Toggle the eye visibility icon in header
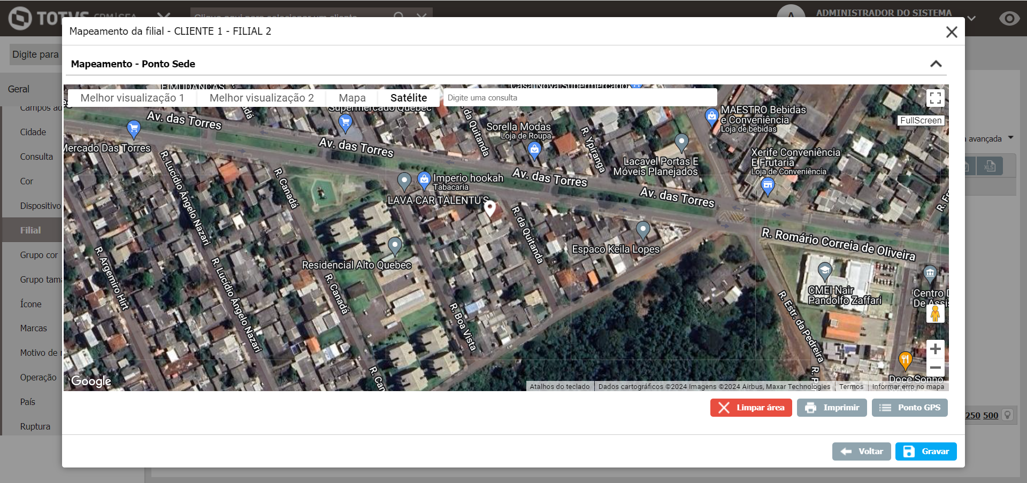 tap(1009, 19)
